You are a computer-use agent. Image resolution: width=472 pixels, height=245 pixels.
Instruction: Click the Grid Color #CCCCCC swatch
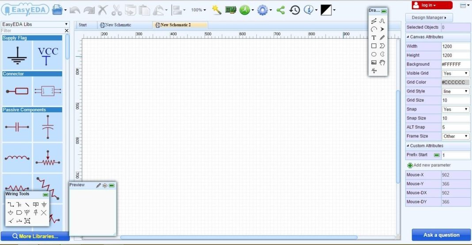456,82
